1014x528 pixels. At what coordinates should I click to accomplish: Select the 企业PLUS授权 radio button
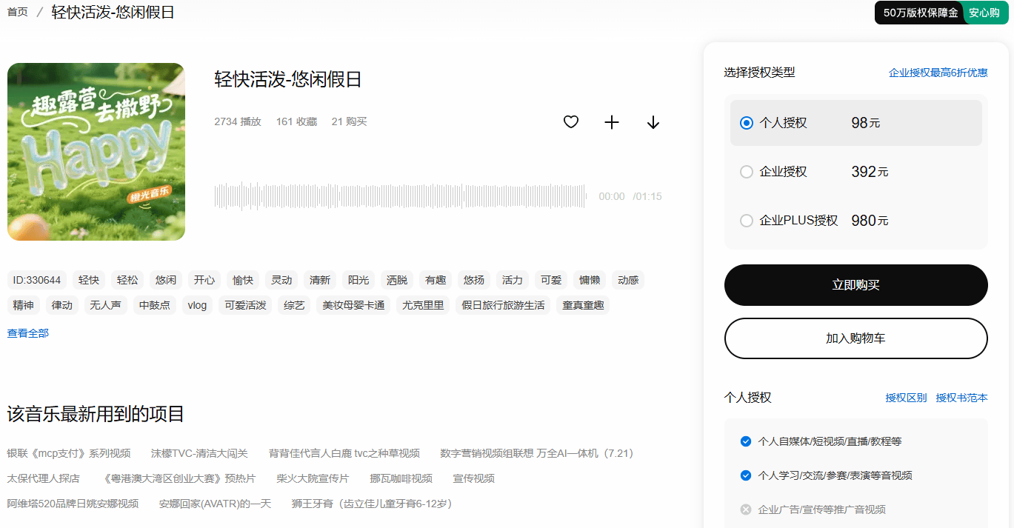(x=747, y=221)
